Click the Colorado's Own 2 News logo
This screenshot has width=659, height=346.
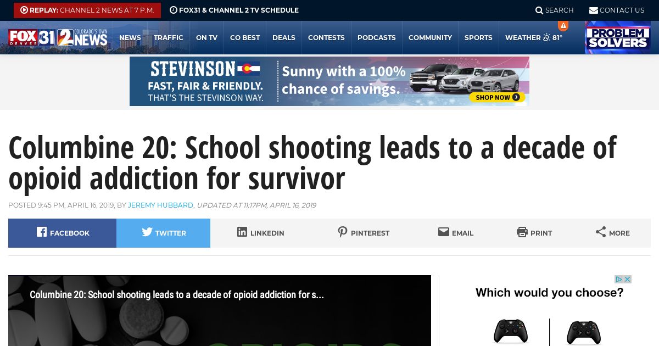click(x=83, y=37)
